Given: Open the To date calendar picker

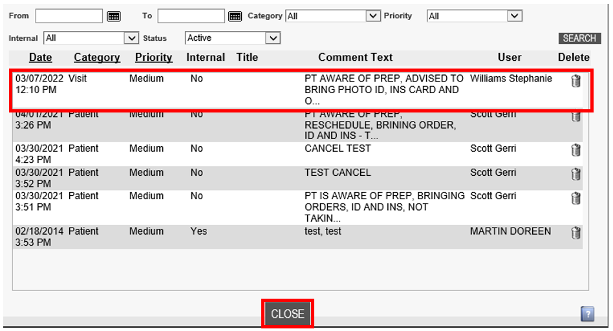Looking at the screenshot, I should tap(235, 16).
